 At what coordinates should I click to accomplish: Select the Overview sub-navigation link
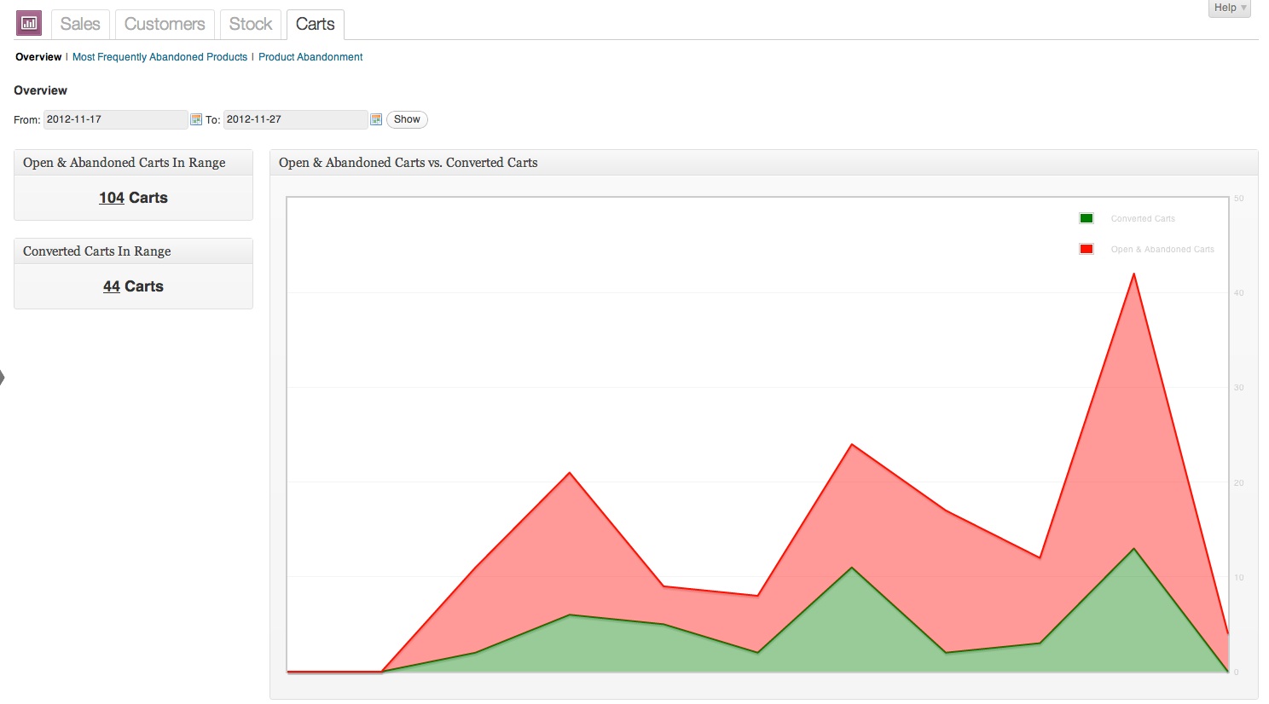coord(38,57)
